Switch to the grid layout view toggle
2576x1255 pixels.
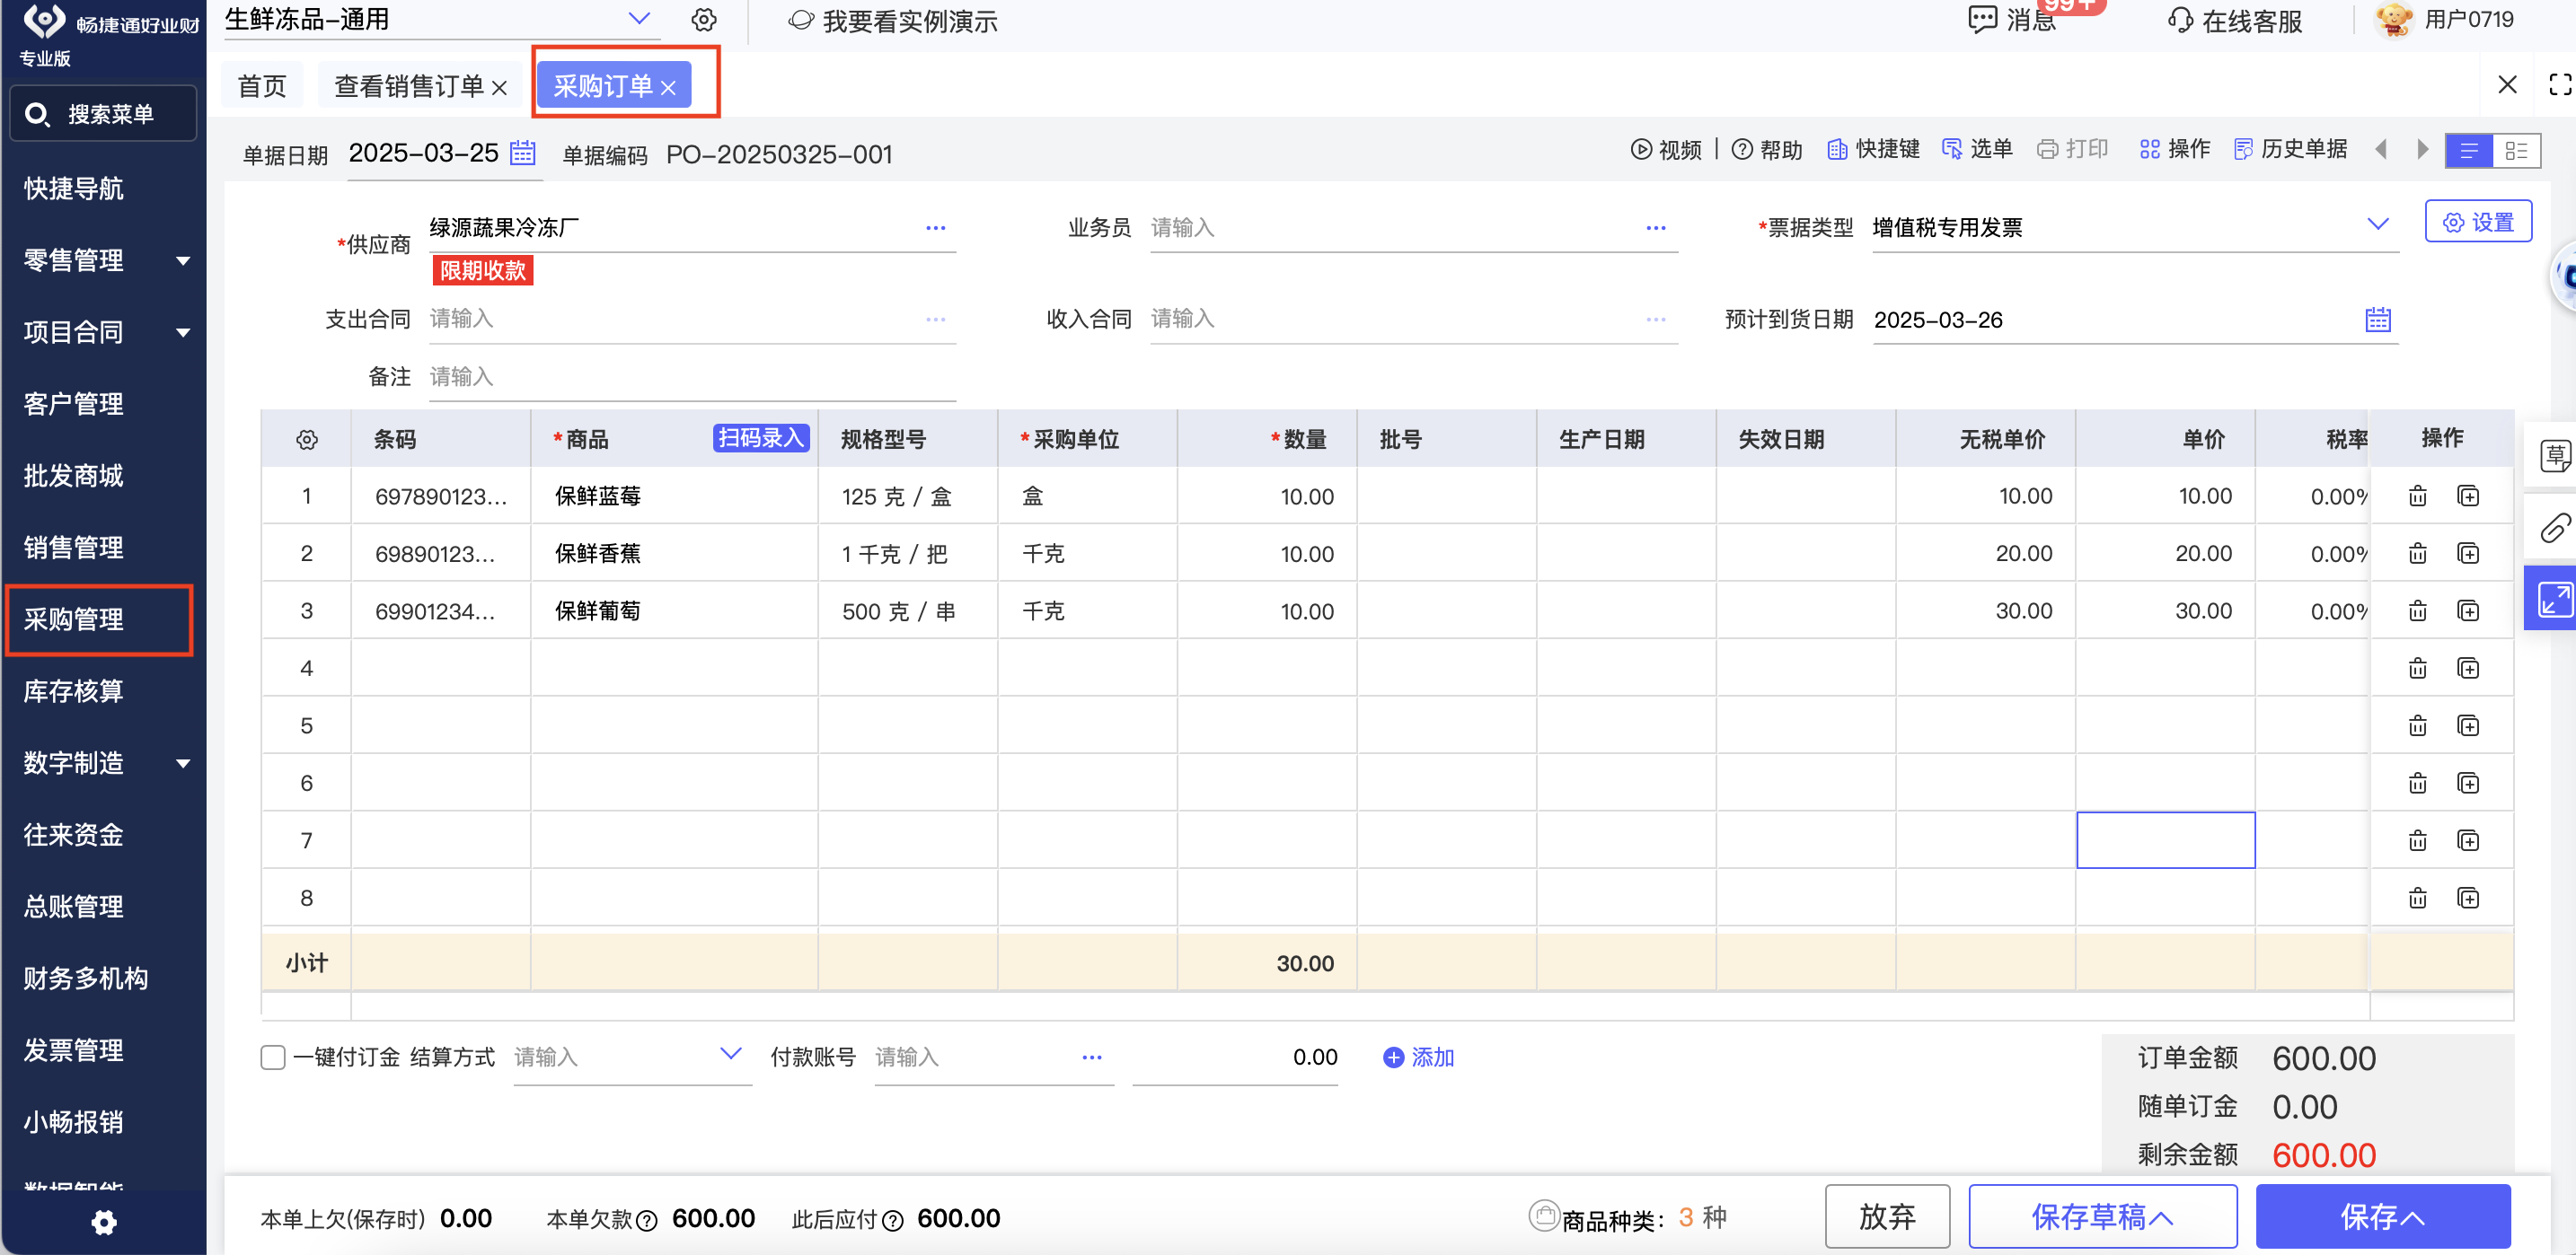pyautogui.click(x=2516, y=151)
